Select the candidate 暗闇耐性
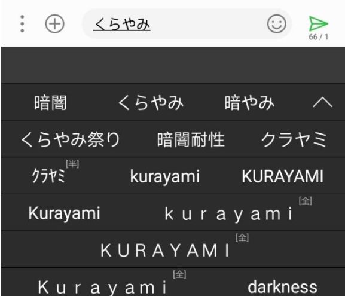The width and height of the screenshot is (345, 296). pyautogui.click(x=191, y=139)
